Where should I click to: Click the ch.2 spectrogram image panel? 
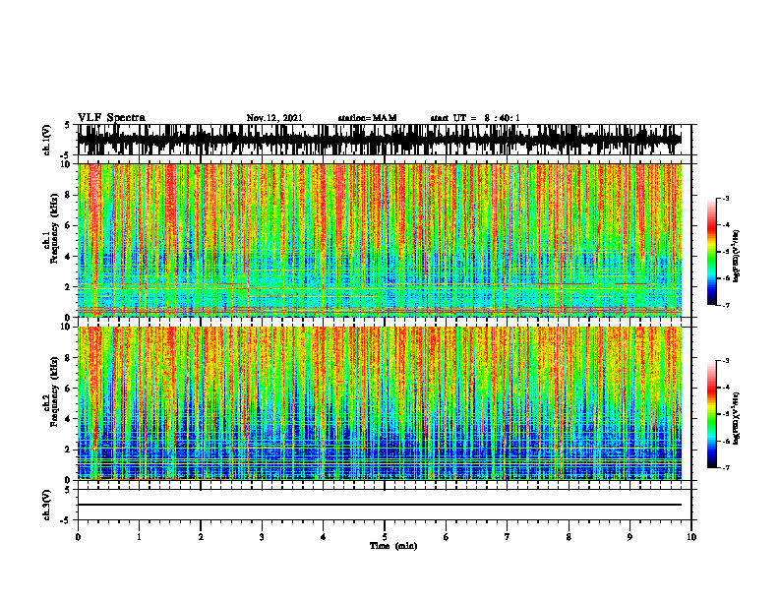[380, 403]
